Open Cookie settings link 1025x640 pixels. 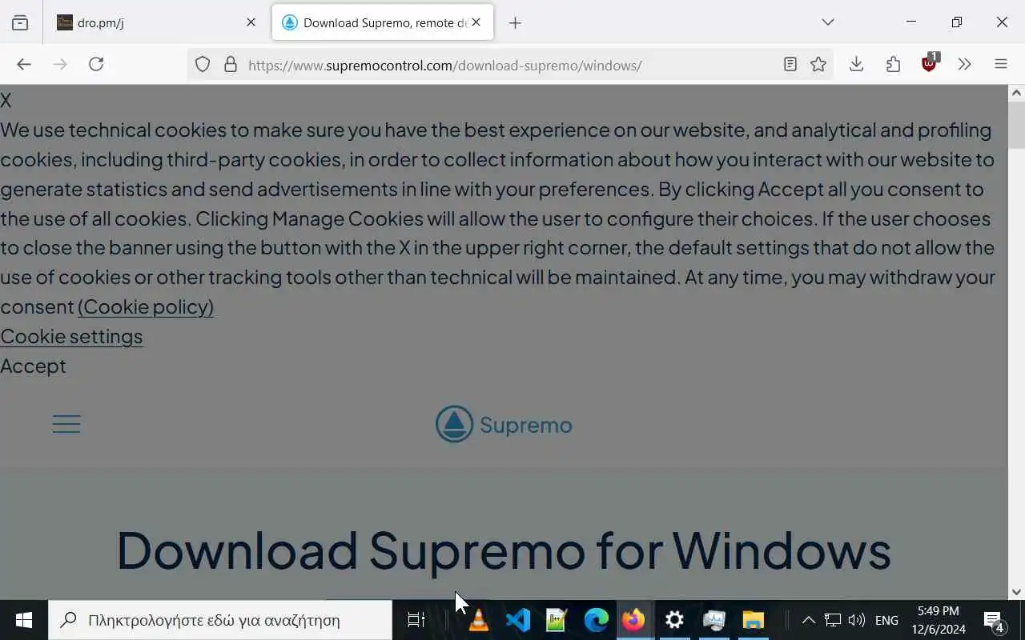point(71,336)
